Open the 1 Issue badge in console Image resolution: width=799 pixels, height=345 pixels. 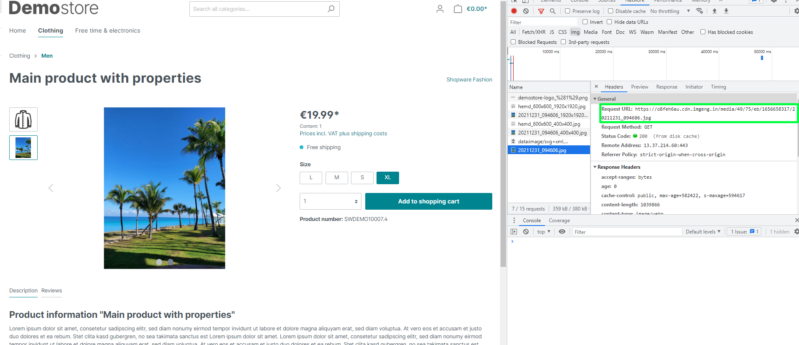pyautogui.click(x=745, y=231)
